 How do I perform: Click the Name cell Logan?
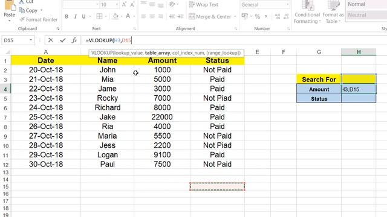pos(108,155)
